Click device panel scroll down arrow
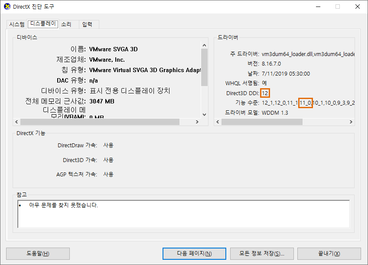 click(204, 115)
